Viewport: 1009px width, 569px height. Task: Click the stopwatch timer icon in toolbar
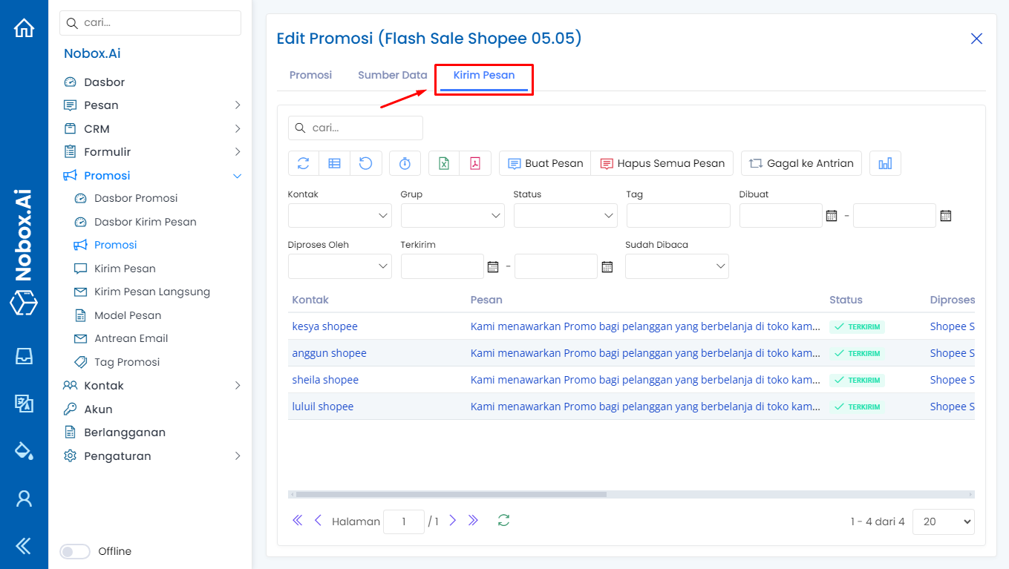pos(405,163)
